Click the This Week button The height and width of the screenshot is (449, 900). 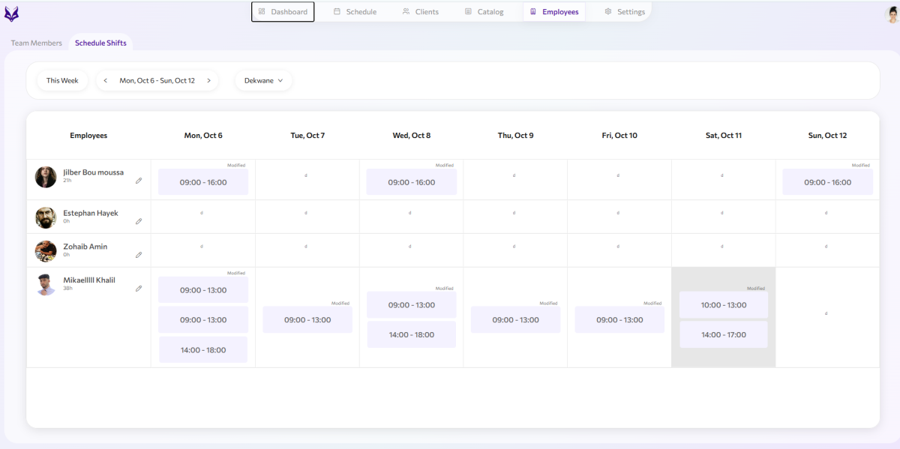coord(62,81)
